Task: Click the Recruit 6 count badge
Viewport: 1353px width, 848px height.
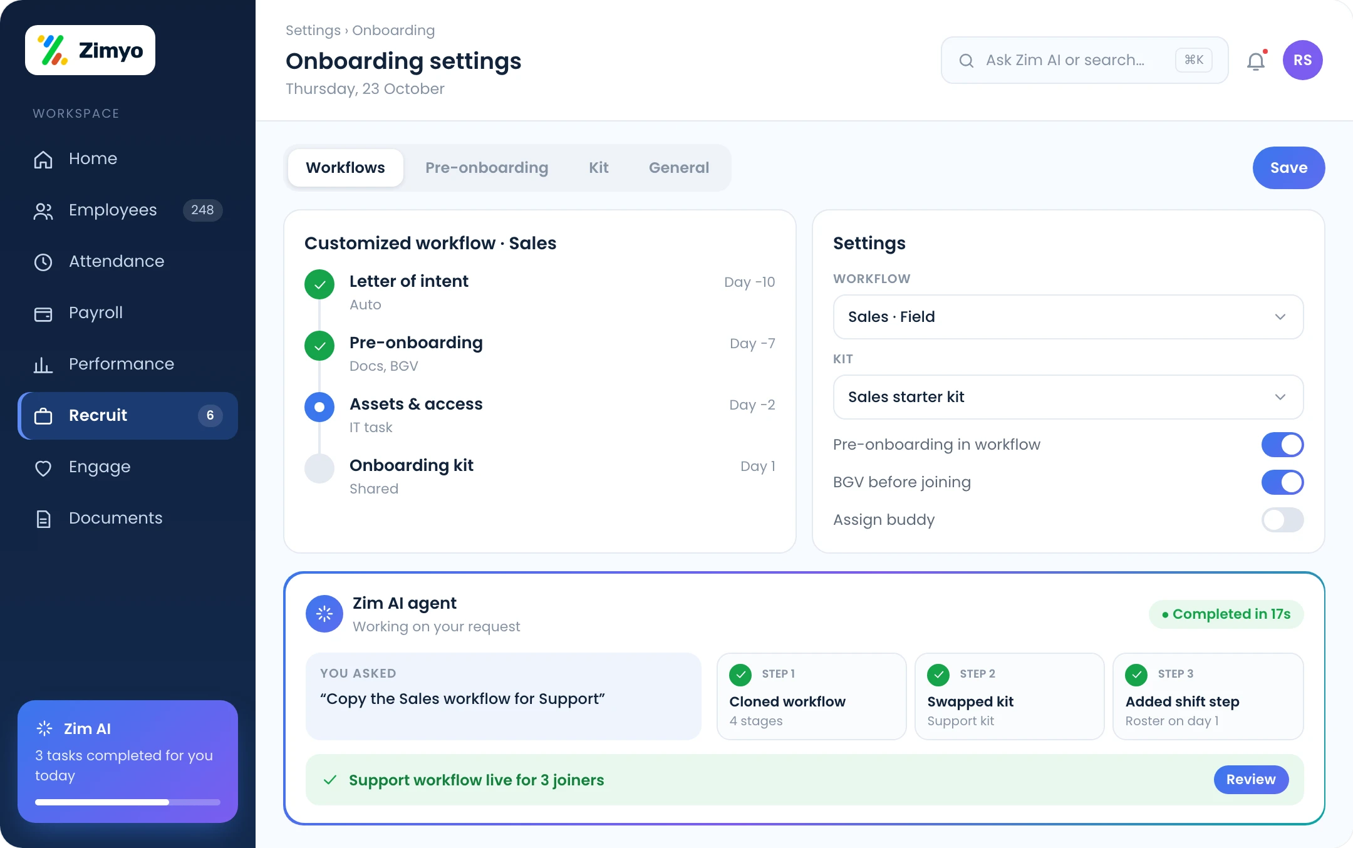Action: click(210, 415)
